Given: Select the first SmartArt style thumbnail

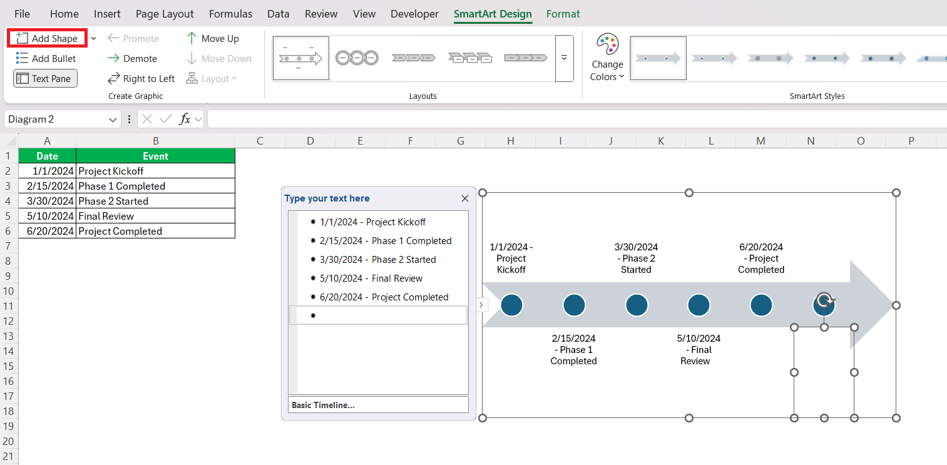Looking at the screenshot, I should tap(658, 58).
